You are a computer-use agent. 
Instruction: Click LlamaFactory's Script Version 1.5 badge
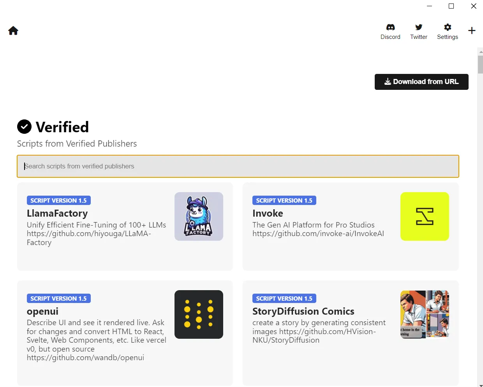coord(58,200)
